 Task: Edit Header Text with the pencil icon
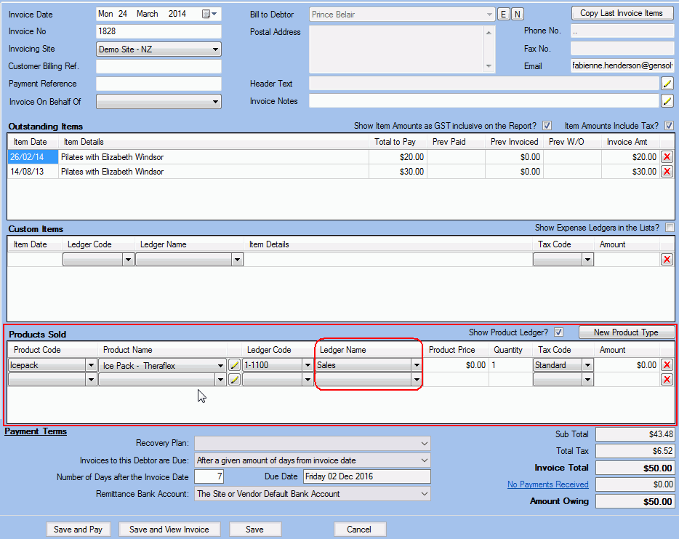667,83
